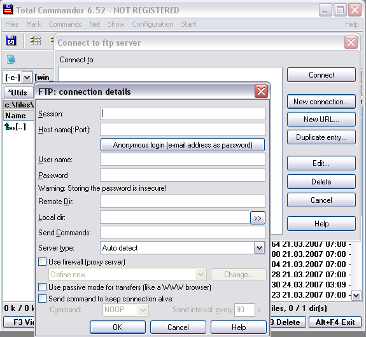
Task: Open the Server type Auto detect dropdown
Action: pos(259,248)
